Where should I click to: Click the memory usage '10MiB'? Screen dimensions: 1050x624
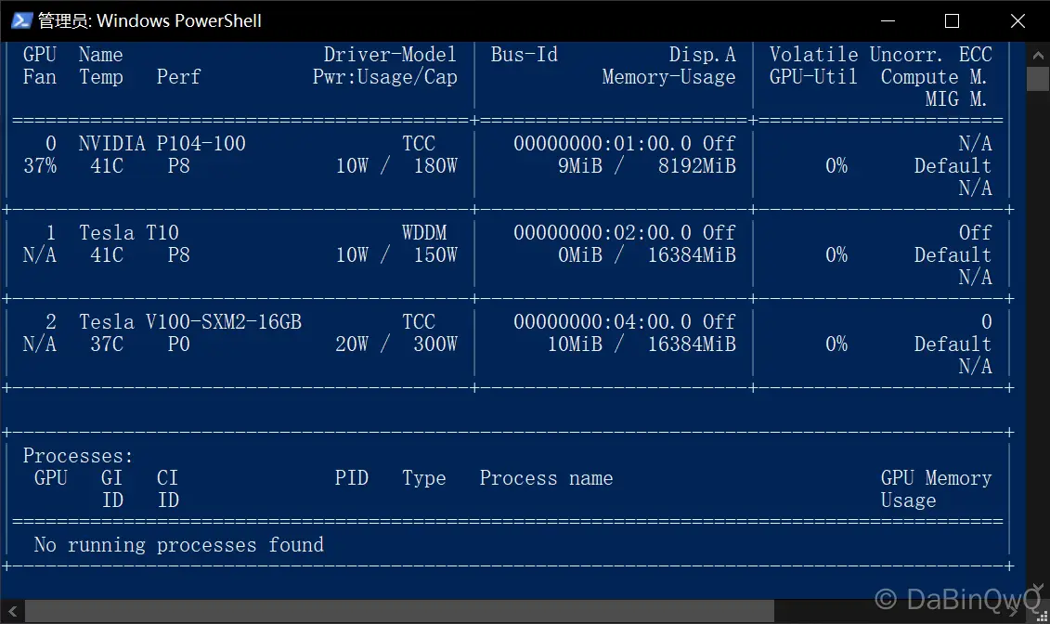575,344
